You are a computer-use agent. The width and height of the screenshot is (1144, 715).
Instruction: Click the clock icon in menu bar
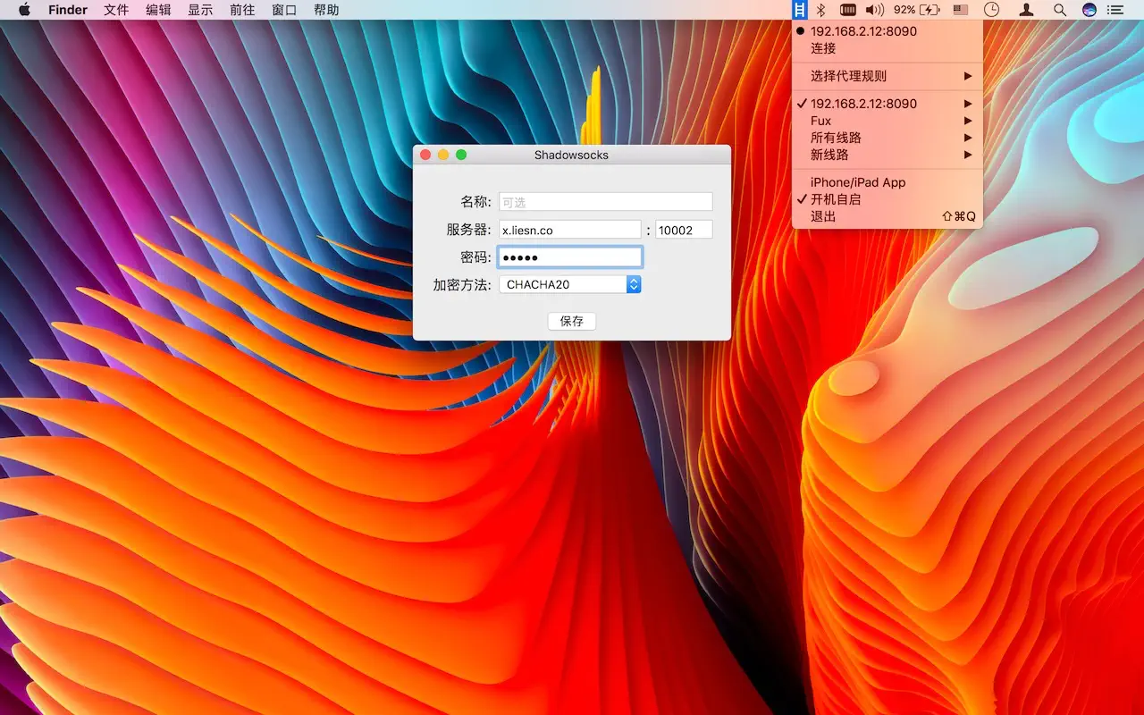(x=991, y=10)
